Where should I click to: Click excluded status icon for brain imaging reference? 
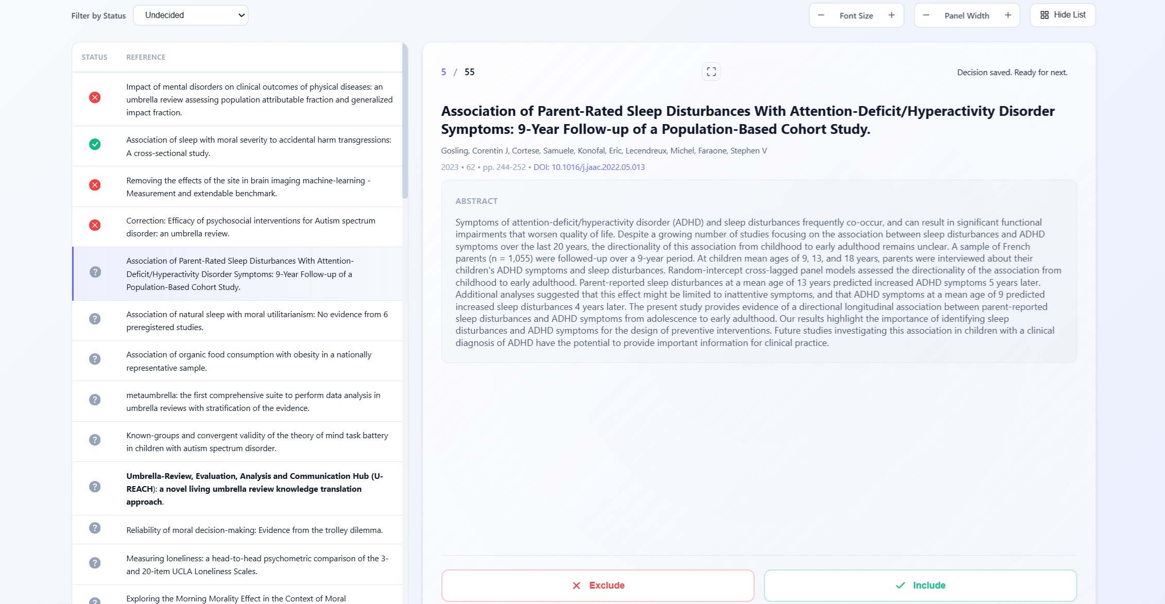click(95, 185)
